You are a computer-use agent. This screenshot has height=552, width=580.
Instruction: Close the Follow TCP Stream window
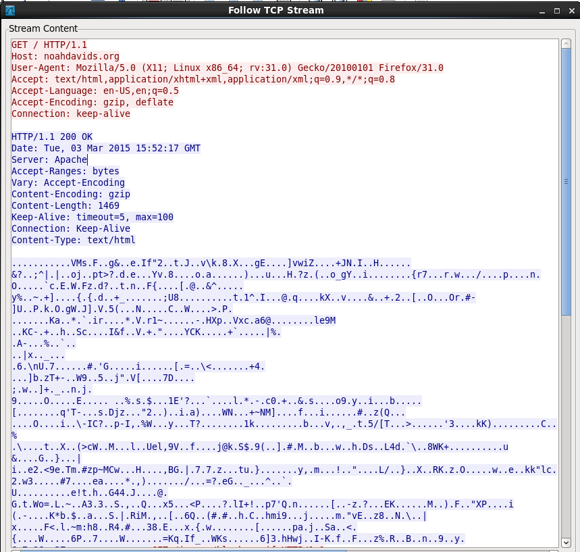coord(569,10)
